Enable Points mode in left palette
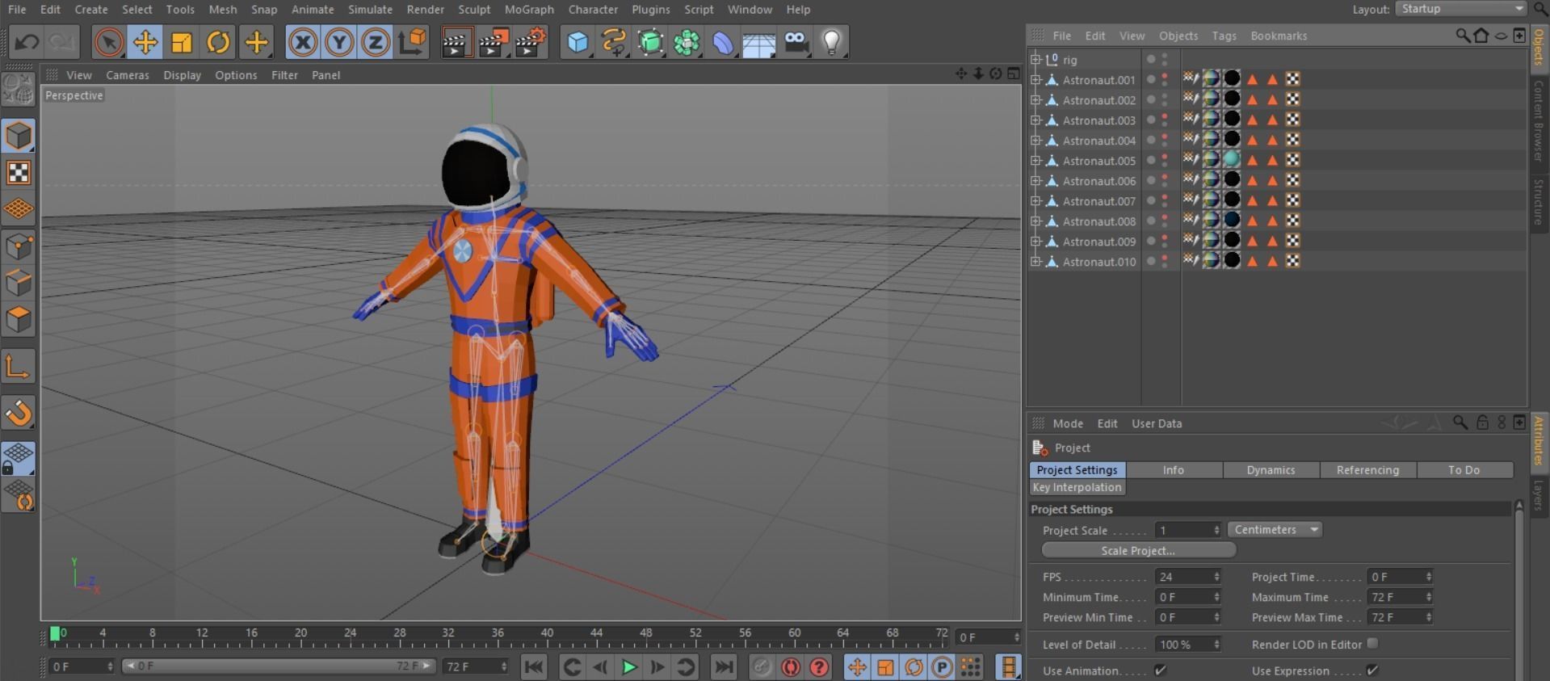Viewport: 1550px width, 681px height. pyautogui.click(x=19, y=246)
